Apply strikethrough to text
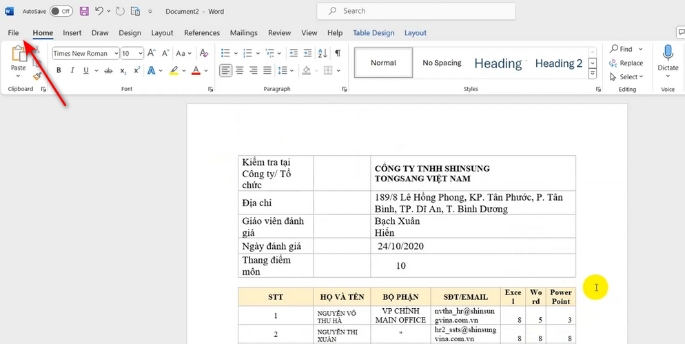685x344 pixels. (108, 70)
